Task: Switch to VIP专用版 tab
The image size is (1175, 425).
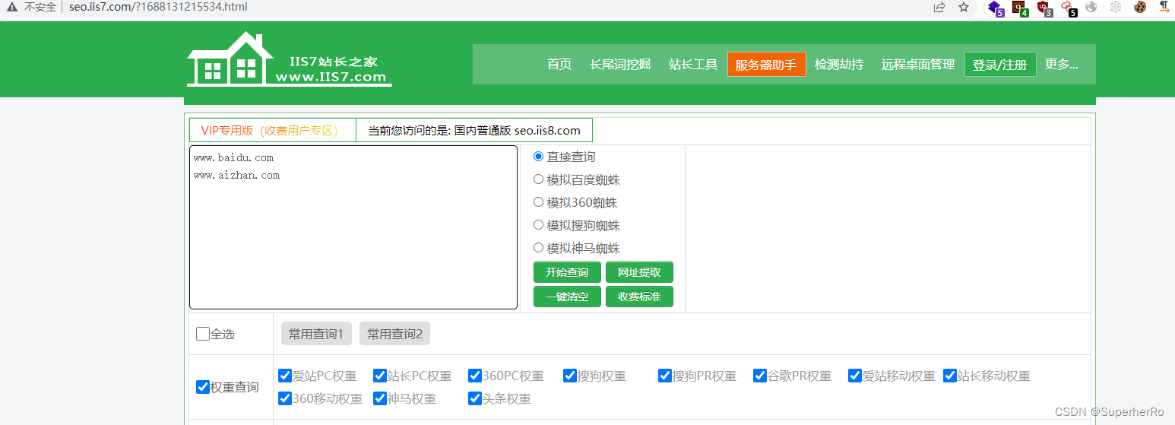Action: [272, 130]
